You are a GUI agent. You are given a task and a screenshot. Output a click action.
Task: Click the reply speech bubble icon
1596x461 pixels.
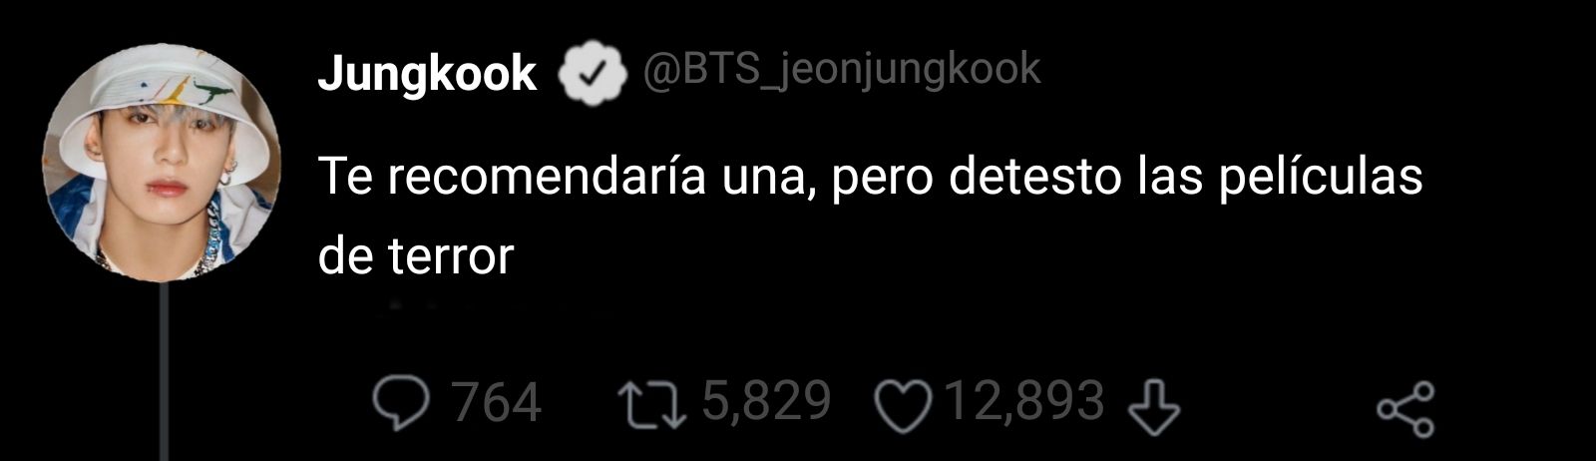[x=401, y=404]
